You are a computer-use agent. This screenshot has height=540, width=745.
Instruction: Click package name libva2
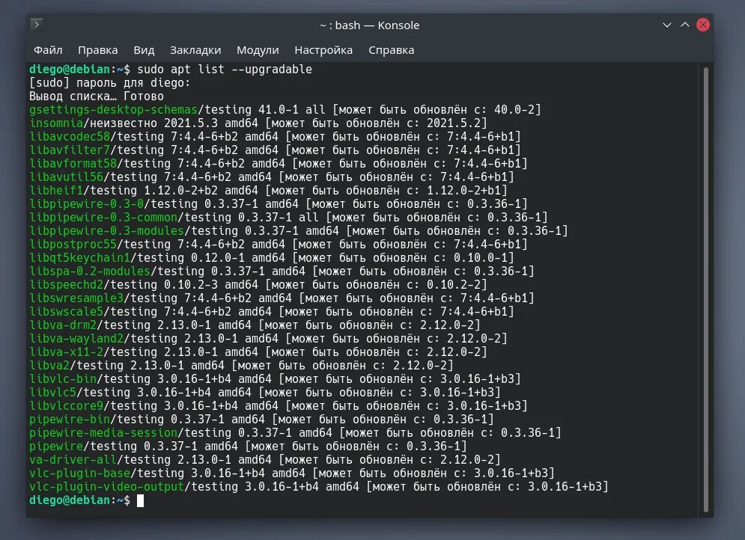(x=49, y=366)
